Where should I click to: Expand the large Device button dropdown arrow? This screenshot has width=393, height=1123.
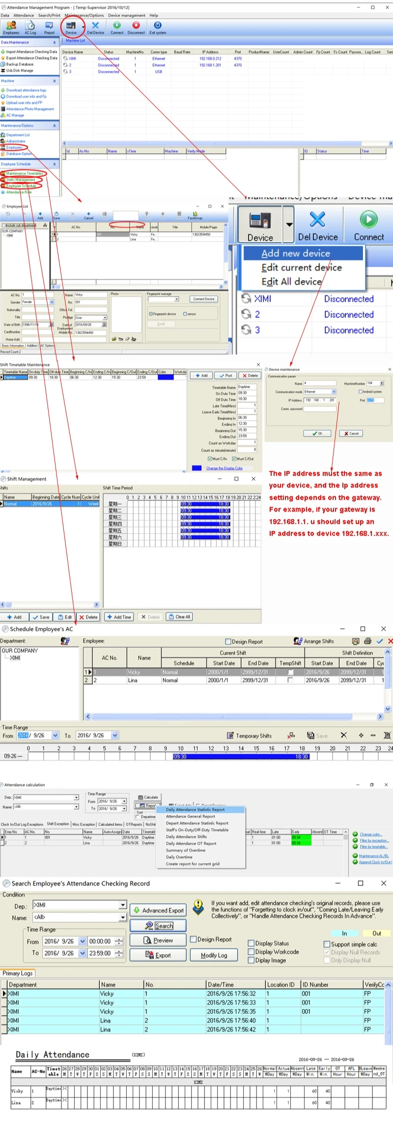point(289,225)
